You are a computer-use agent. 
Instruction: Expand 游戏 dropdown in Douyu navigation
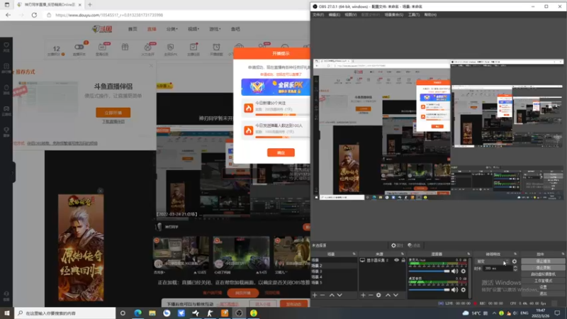pos(215,29)
